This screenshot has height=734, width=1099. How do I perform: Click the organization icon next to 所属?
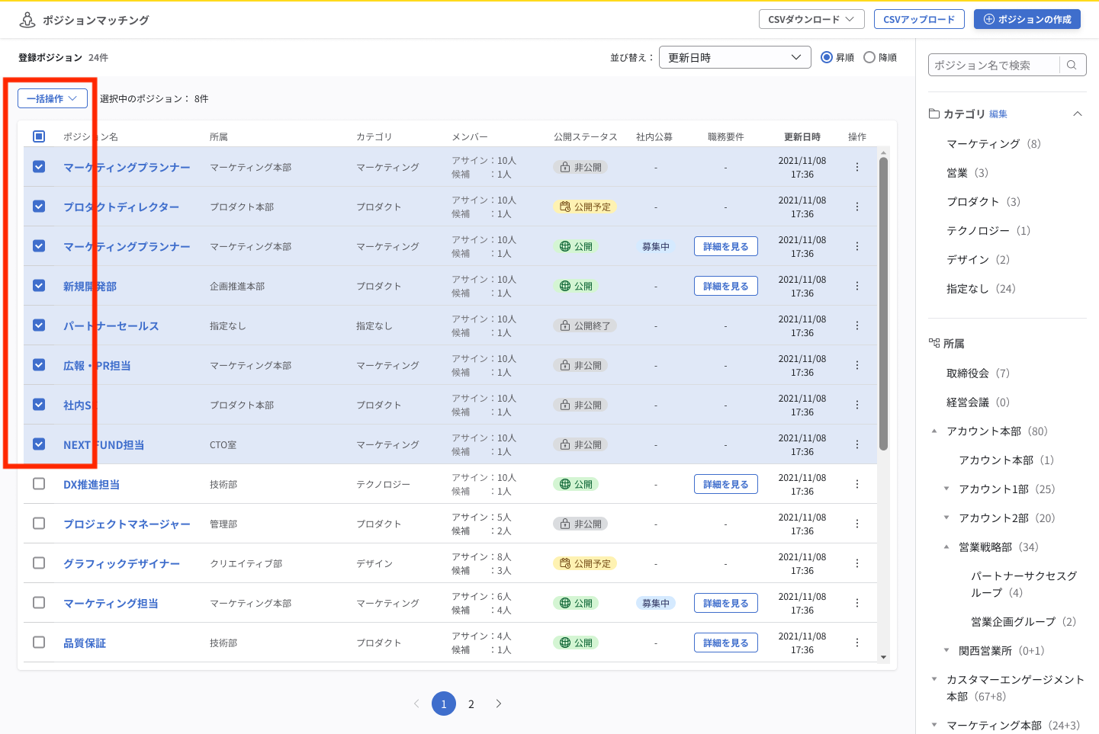click(935, 343)
